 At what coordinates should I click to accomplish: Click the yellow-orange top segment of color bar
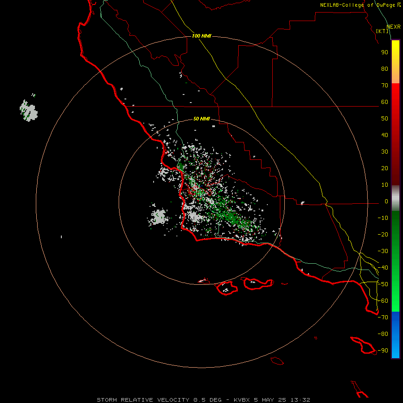click(x=395, y=62)
